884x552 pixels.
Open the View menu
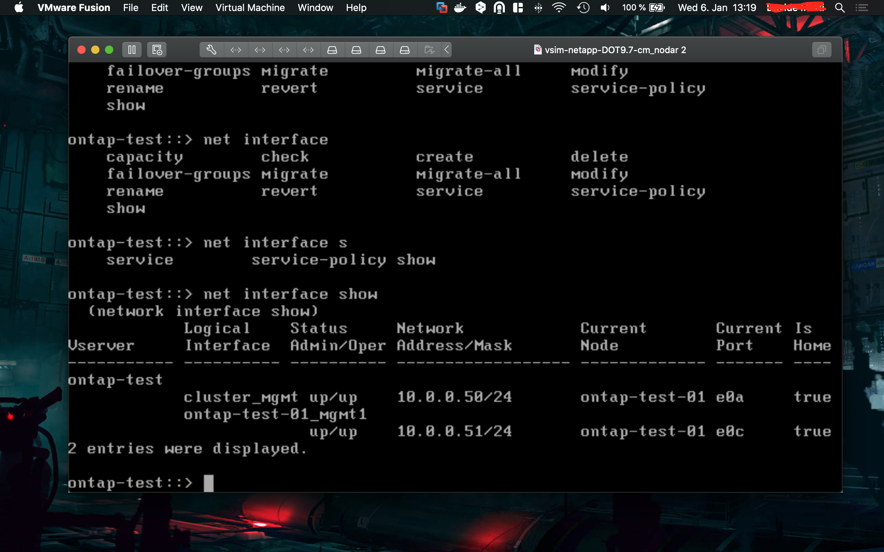point(191,8)
